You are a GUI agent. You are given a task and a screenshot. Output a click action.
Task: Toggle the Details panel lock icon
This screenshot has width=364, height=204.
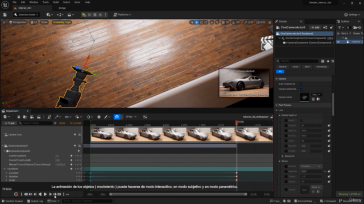(331, 28)
